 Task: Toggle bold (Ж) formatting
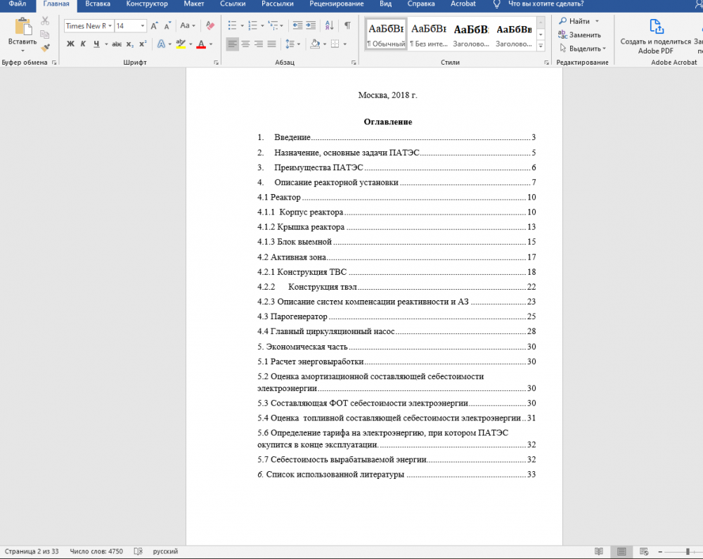(x=70, y=44)
